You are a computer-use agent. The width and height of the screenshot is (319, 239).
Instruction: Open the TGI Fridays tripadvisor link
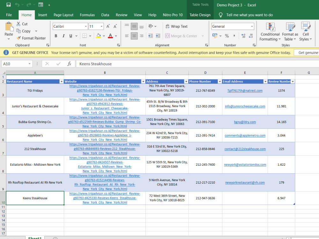[x=105, y=91]
